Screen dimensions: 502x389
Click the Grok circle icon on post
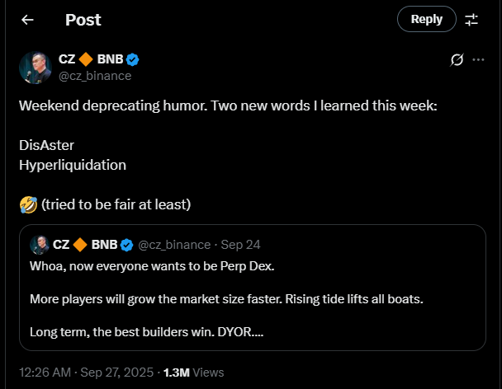pyautogui.click(x=456, y=60)
